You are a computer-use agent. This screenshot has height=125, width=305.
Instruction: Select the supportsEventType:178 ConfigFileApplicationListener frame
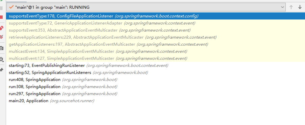tap(155, 16)
